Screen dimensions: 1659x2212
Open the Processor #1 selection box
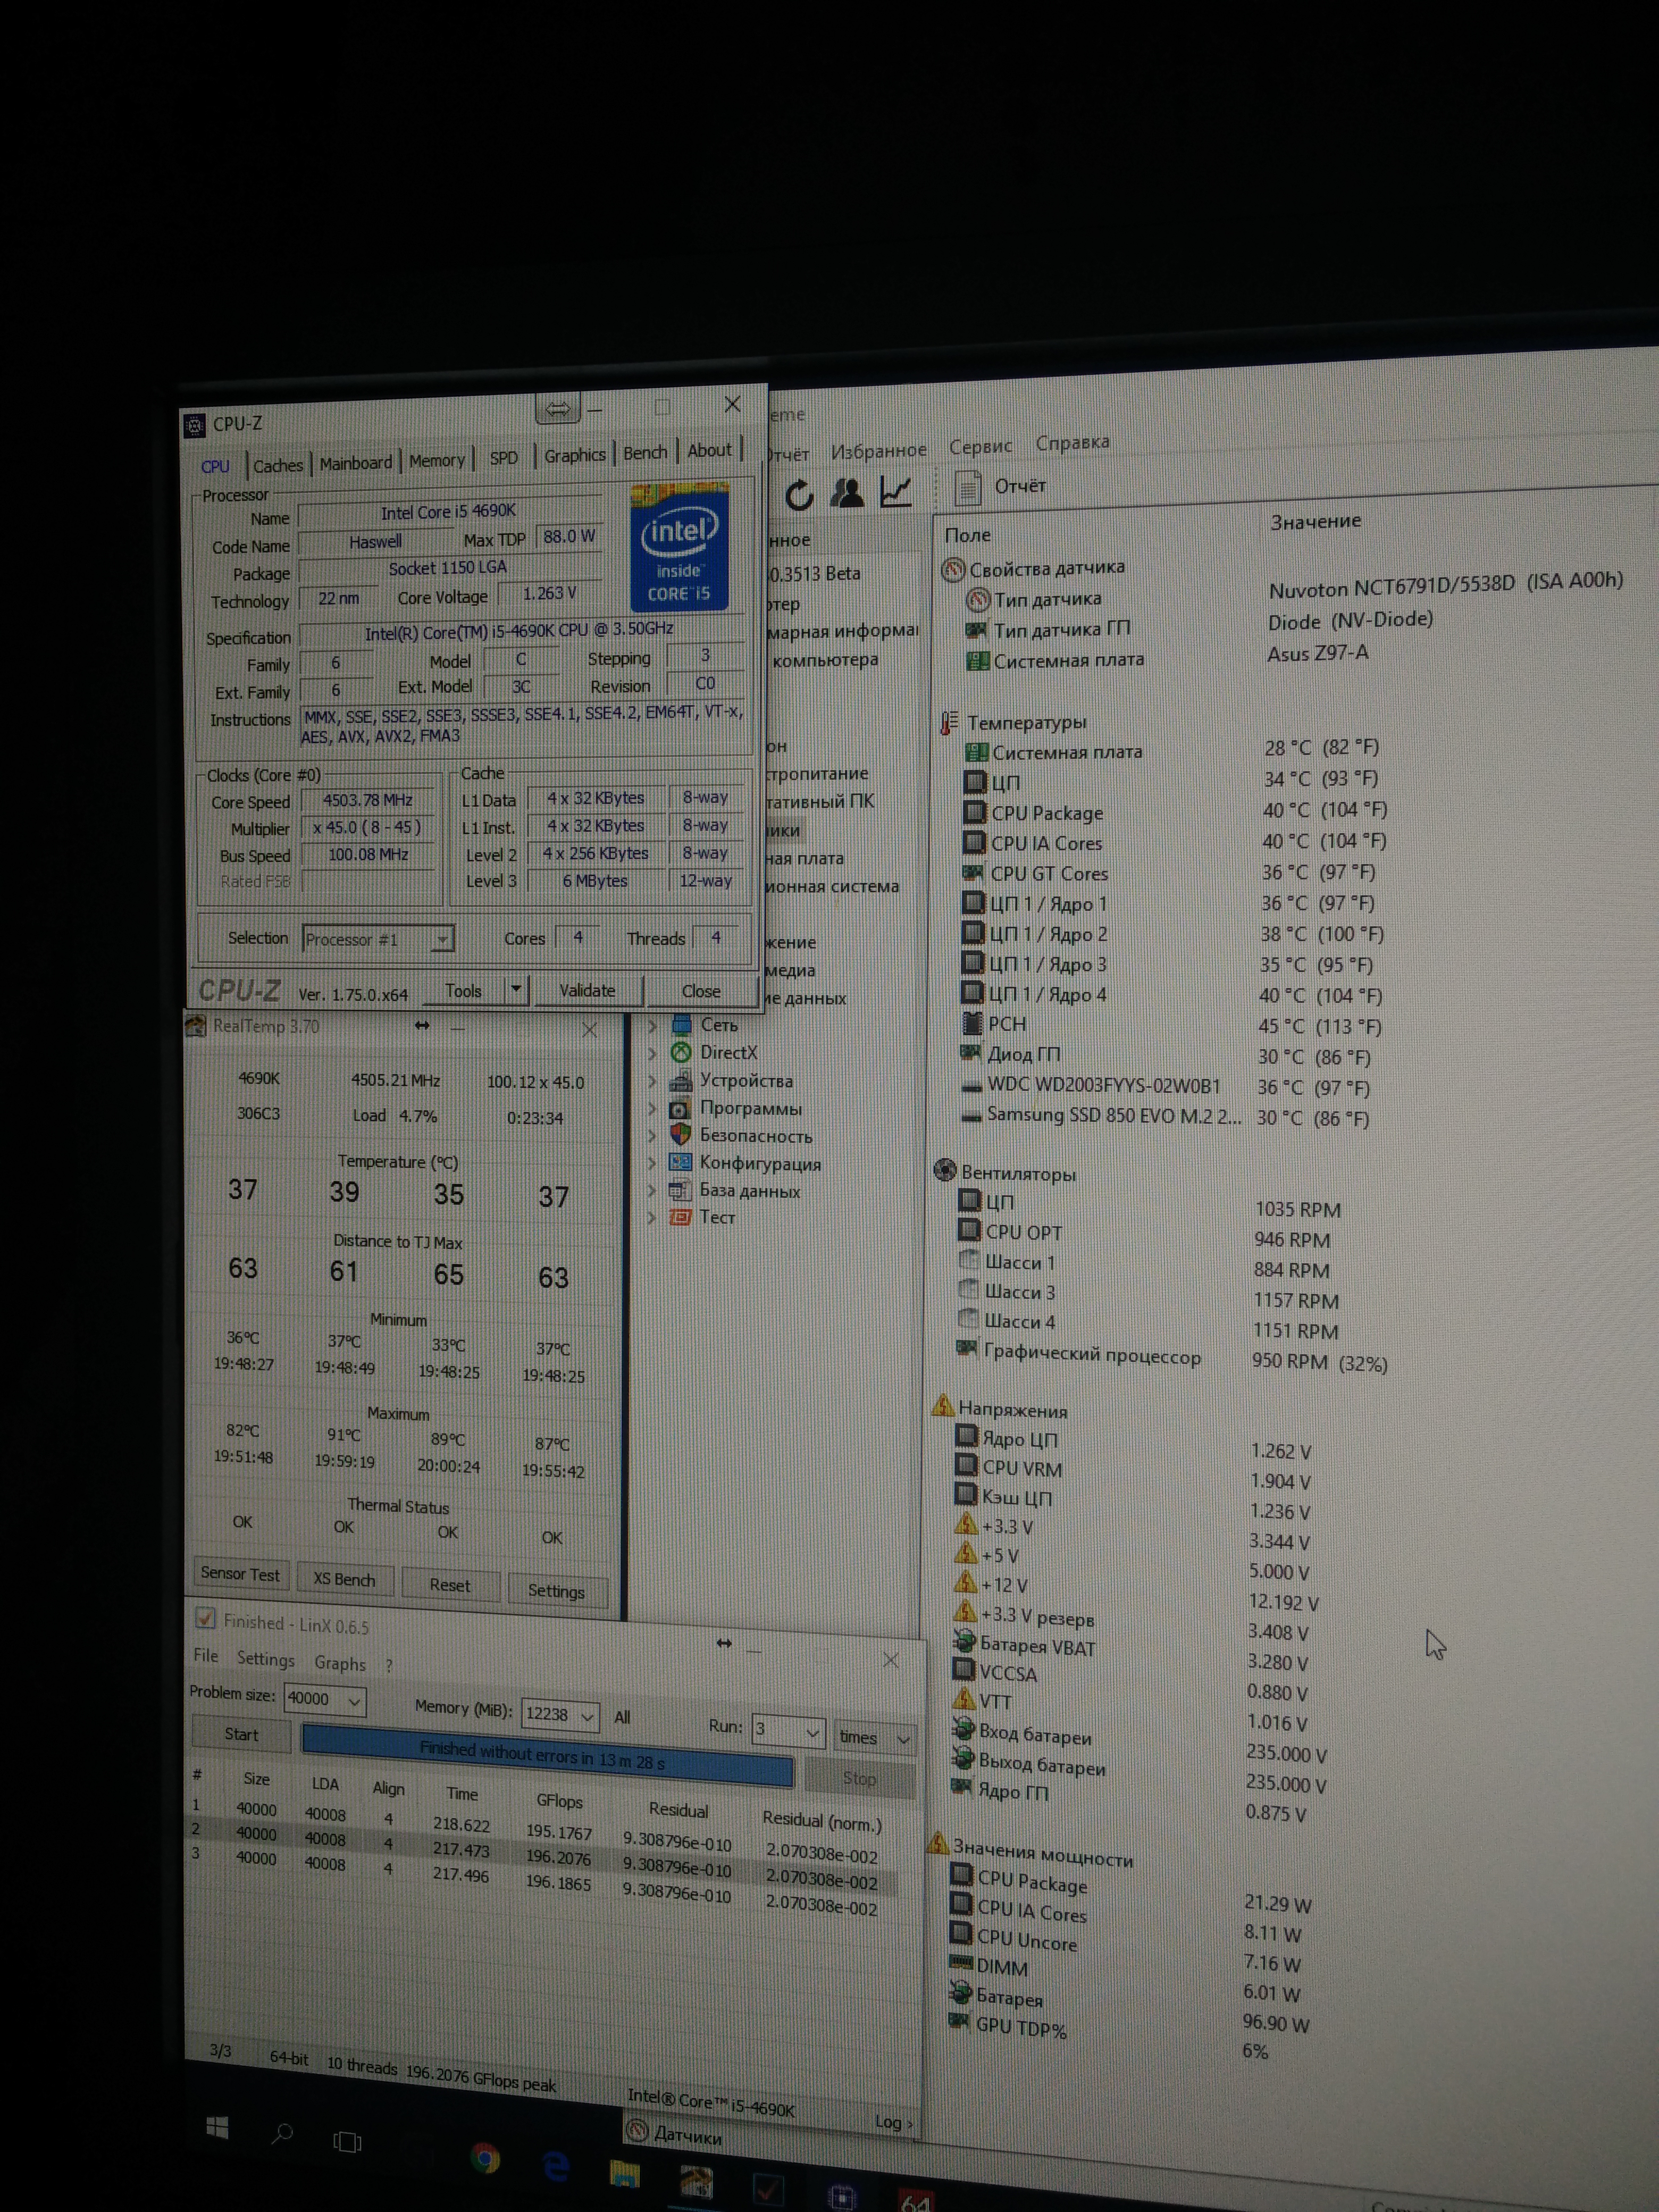point(377,939)
